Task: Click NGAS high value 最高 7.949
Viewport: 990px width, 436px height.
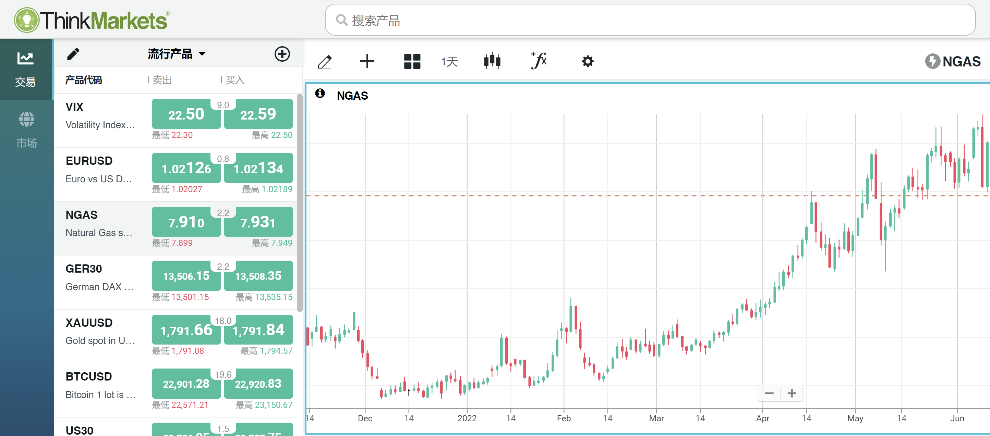Action: [272, 243]
